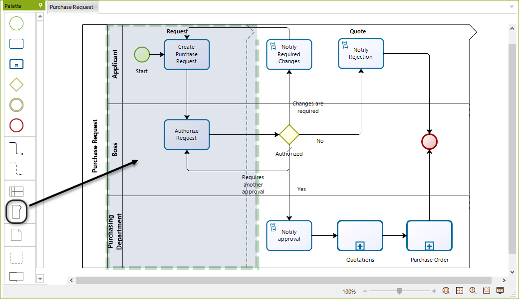Switch to the Purchase Request tab

point(71,7)
